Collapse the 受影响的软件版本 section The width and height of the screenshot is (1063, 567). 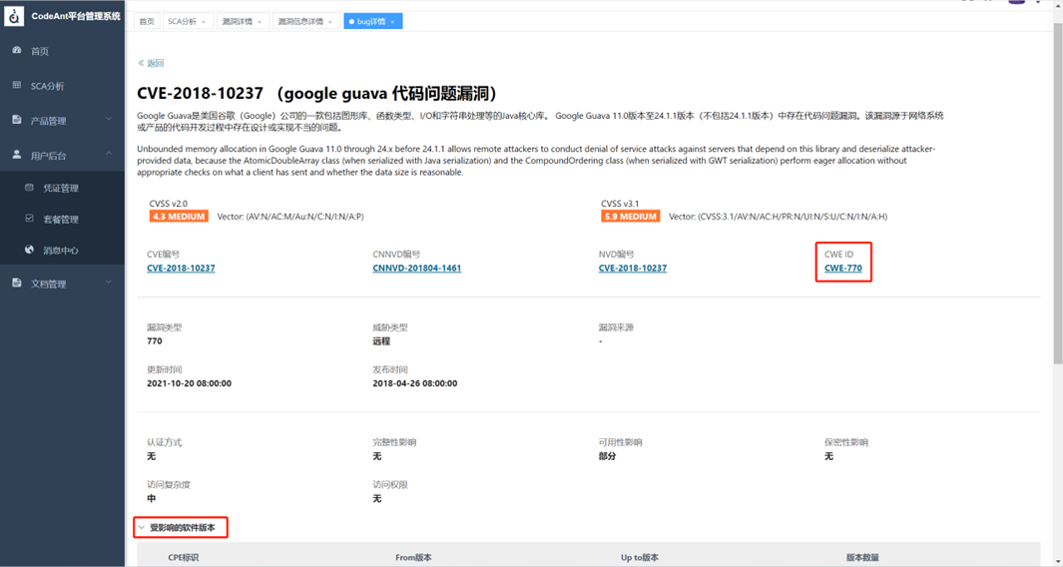pos(142,527)
